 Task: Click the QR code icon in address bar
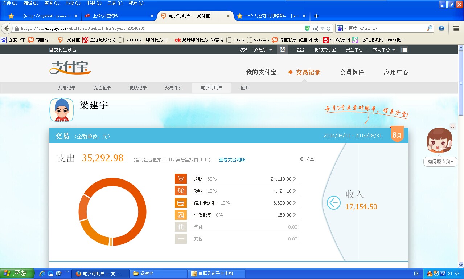click(x=315, y=28)
